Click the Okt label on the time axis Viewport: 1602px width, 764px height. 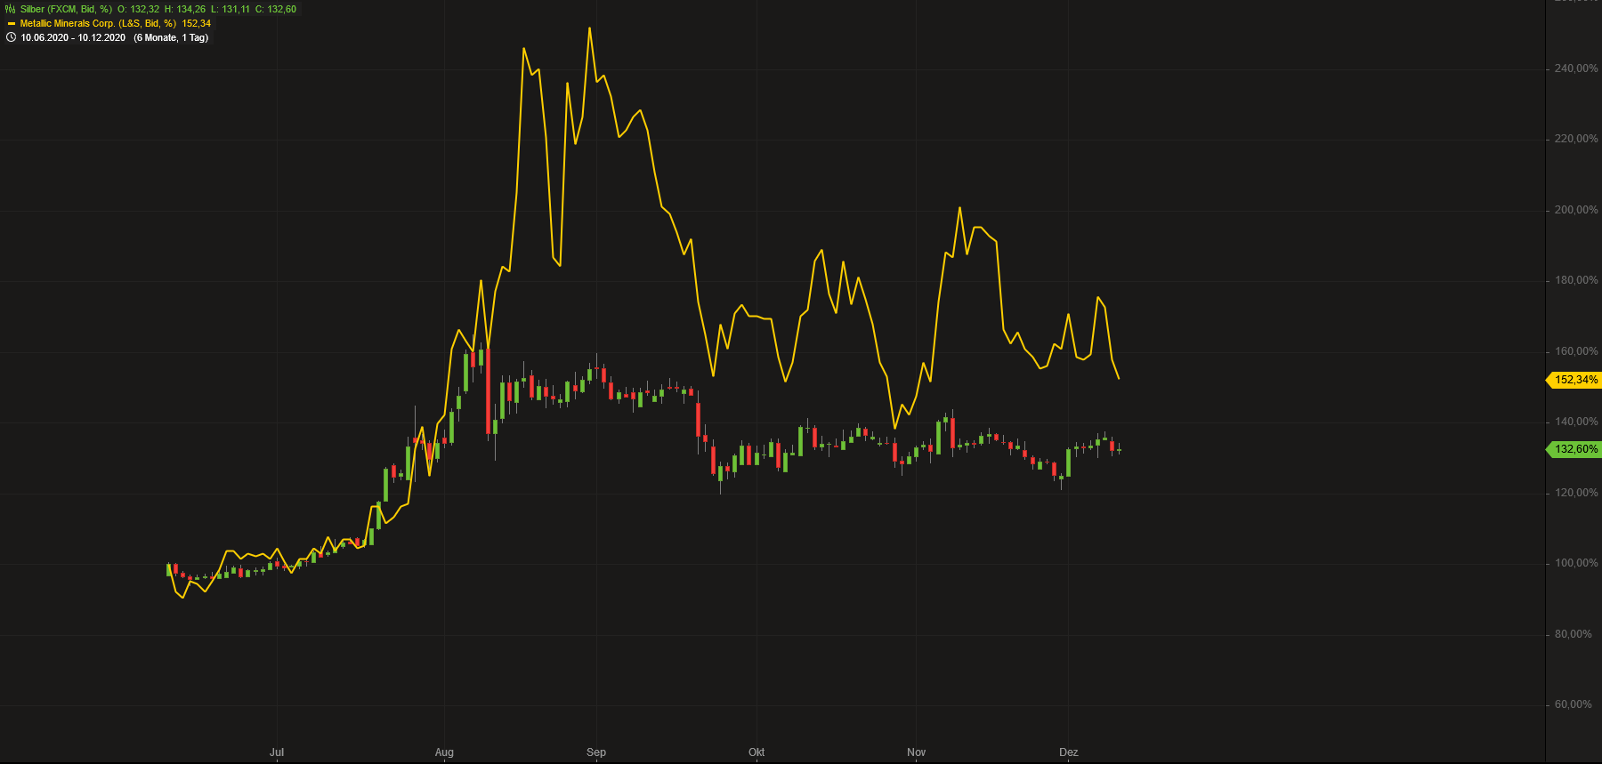tap(756, 752)
